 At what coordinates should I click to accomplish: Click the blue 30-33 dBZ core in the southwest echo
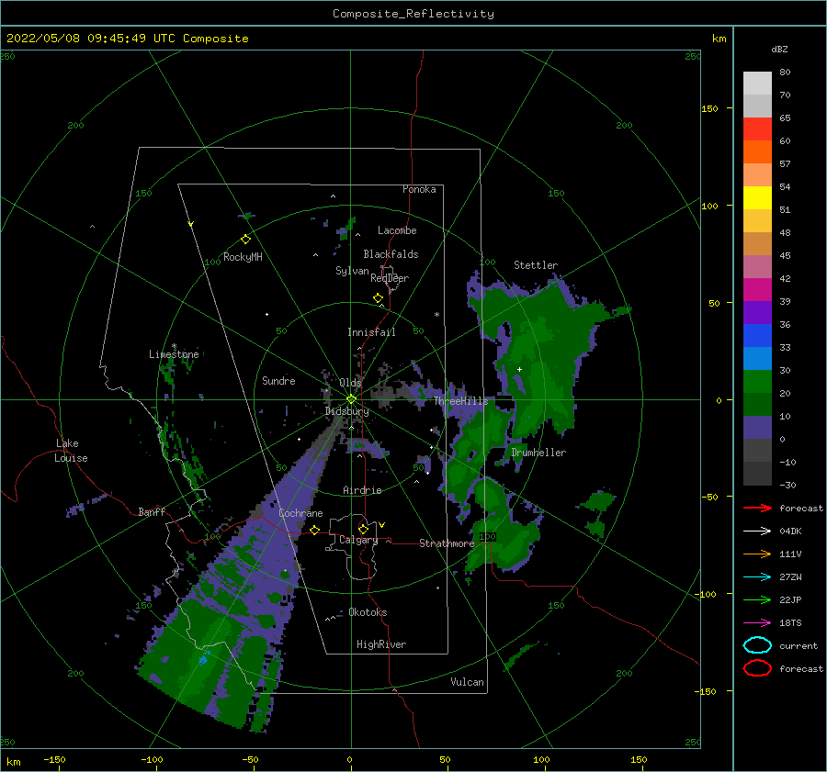pos(203,660)
